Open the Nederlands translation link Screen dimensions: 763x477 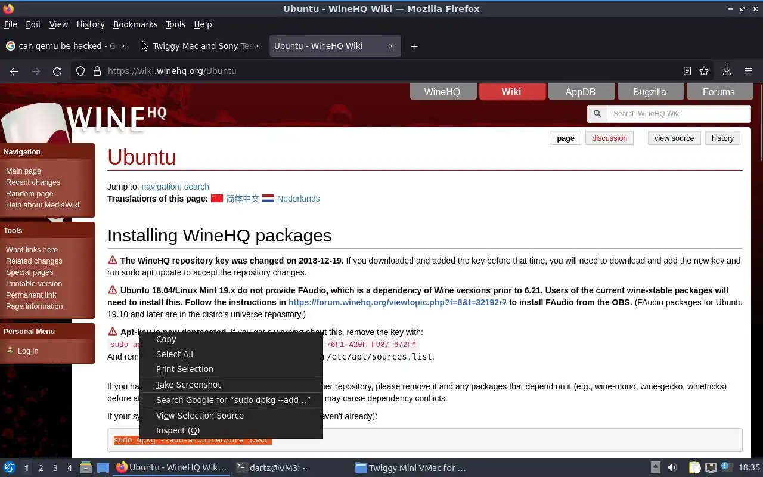(x=298, y=199)
